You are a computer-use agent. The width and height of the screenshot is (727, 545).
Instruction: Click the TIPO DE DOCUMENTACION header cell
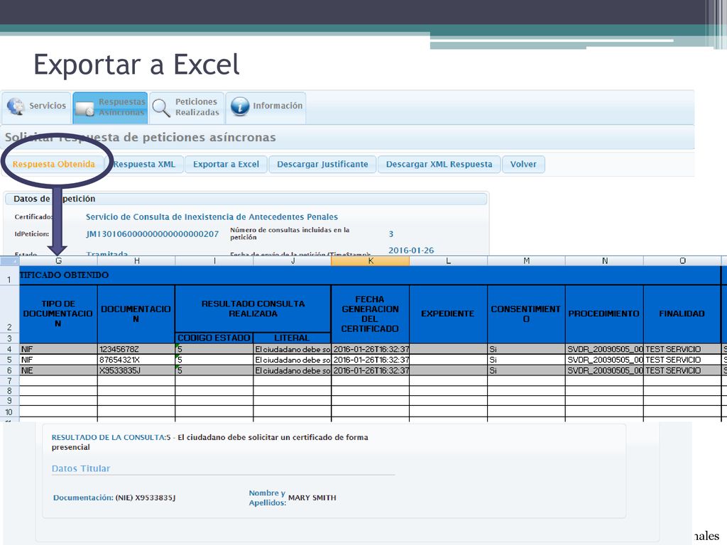pyautogui.click(x=58, y=314)
